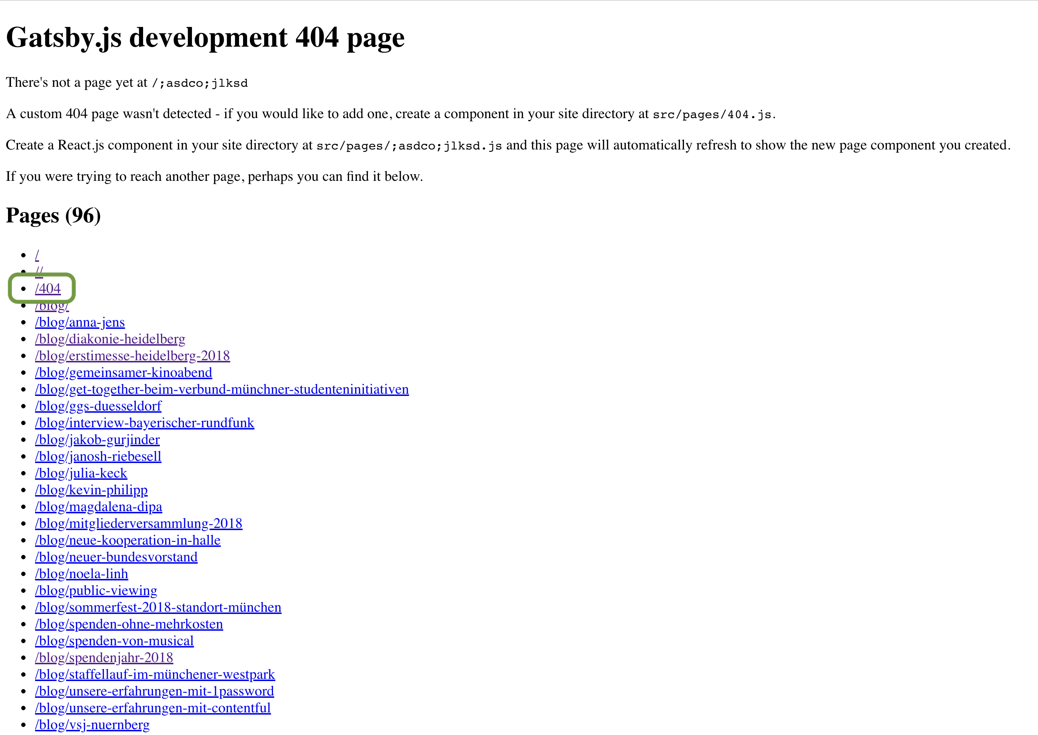
Task: Open /blog/interview-bayerischer-rundfunk link
Action: coord(145,423)
